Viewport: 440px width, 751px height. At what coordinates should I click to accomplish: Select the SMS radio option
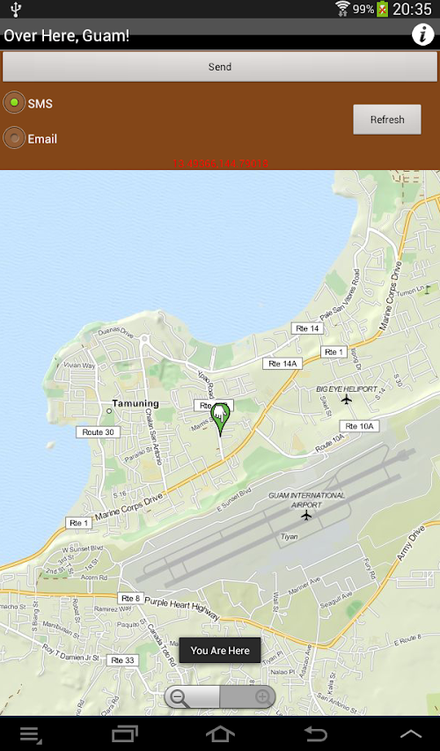tap(14, 102)
